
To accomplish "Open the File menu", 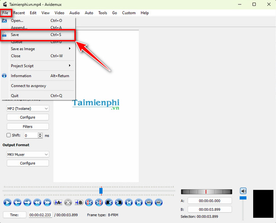I will 5,13.
